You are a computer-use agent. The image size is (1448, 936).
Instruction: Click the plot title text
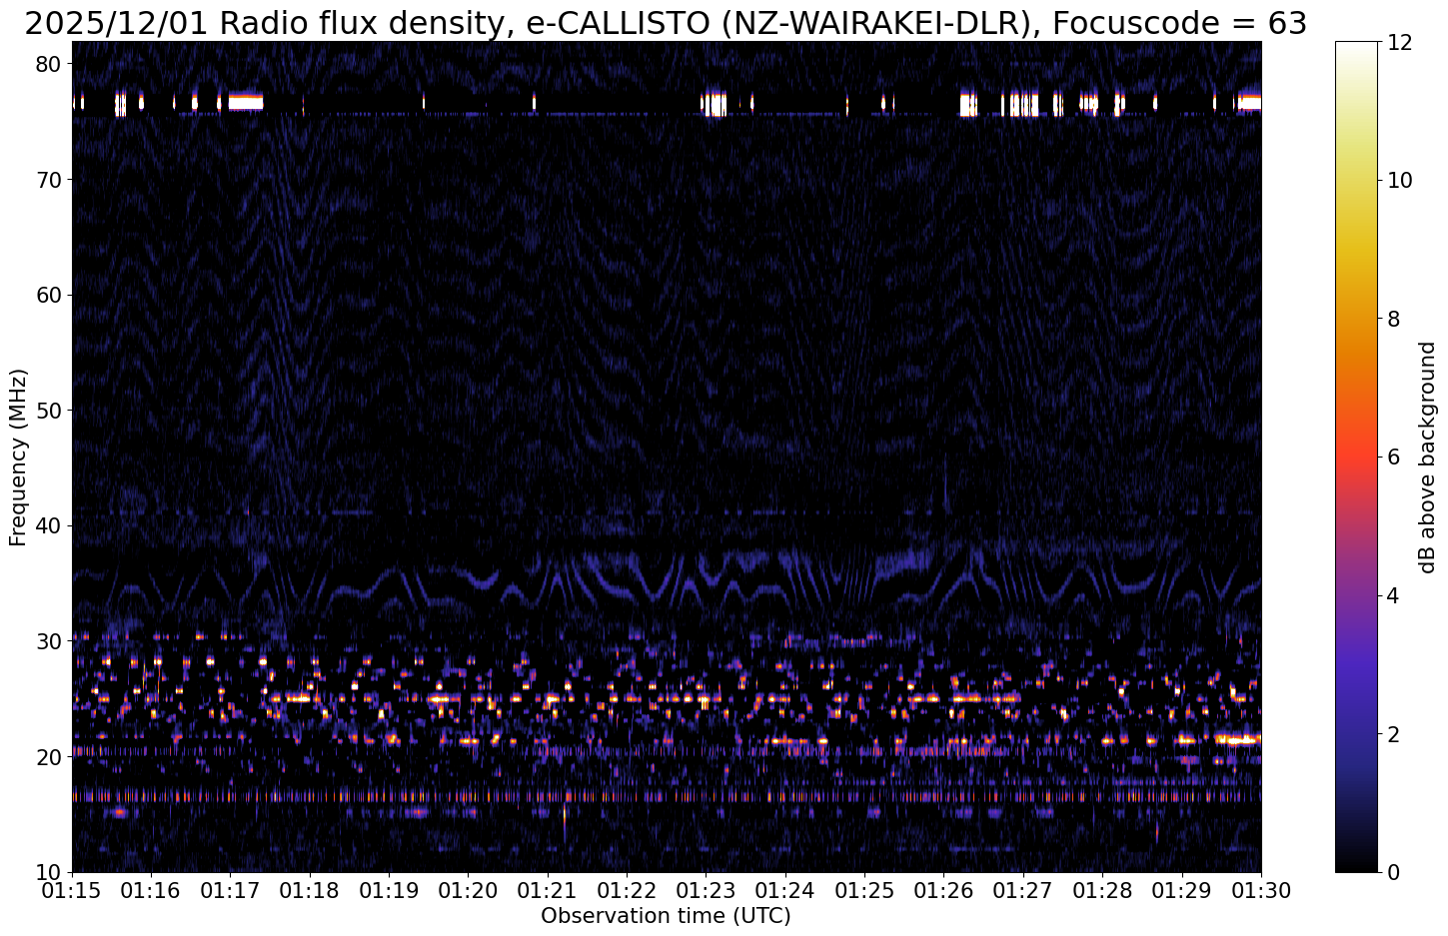666,22
